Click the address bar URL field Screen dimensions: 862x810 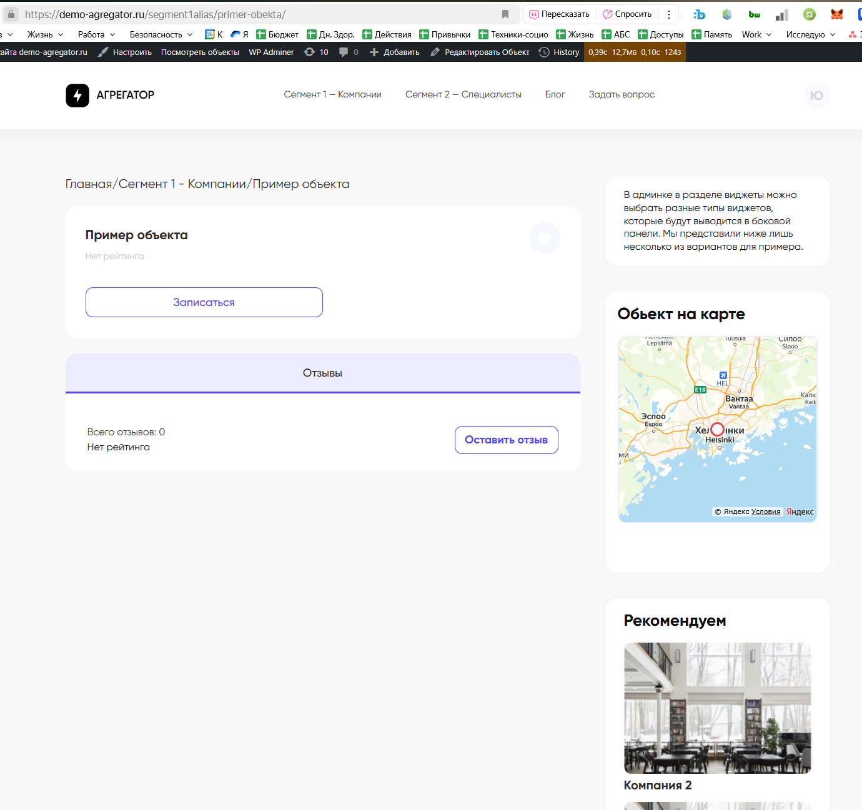click(x=261, y=14)
